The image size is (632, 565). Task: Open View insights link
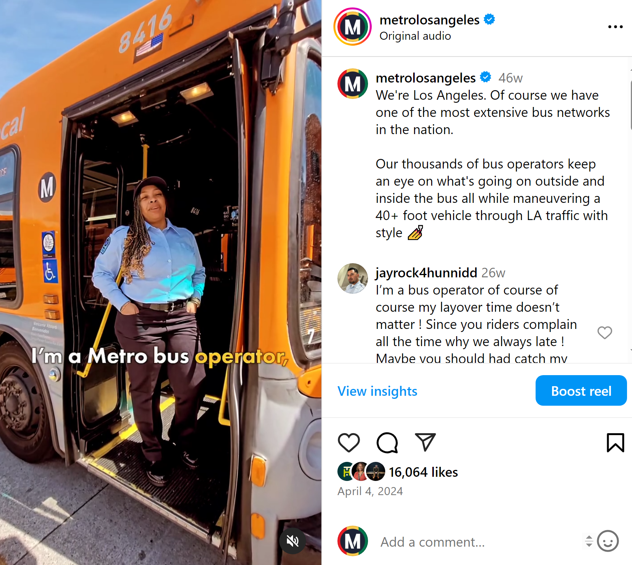pyautogui.click(x=377, y=391)
